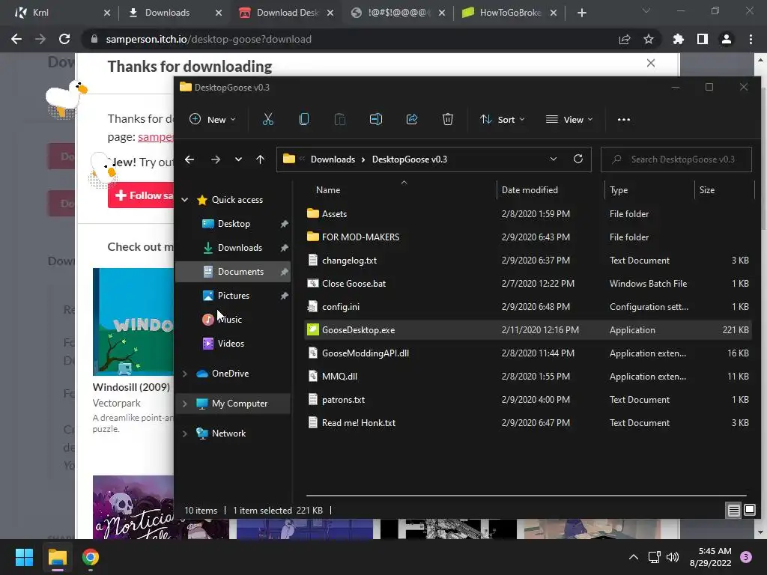
Task: Open the Sort dropdown menu
Action: coord(503,119)
